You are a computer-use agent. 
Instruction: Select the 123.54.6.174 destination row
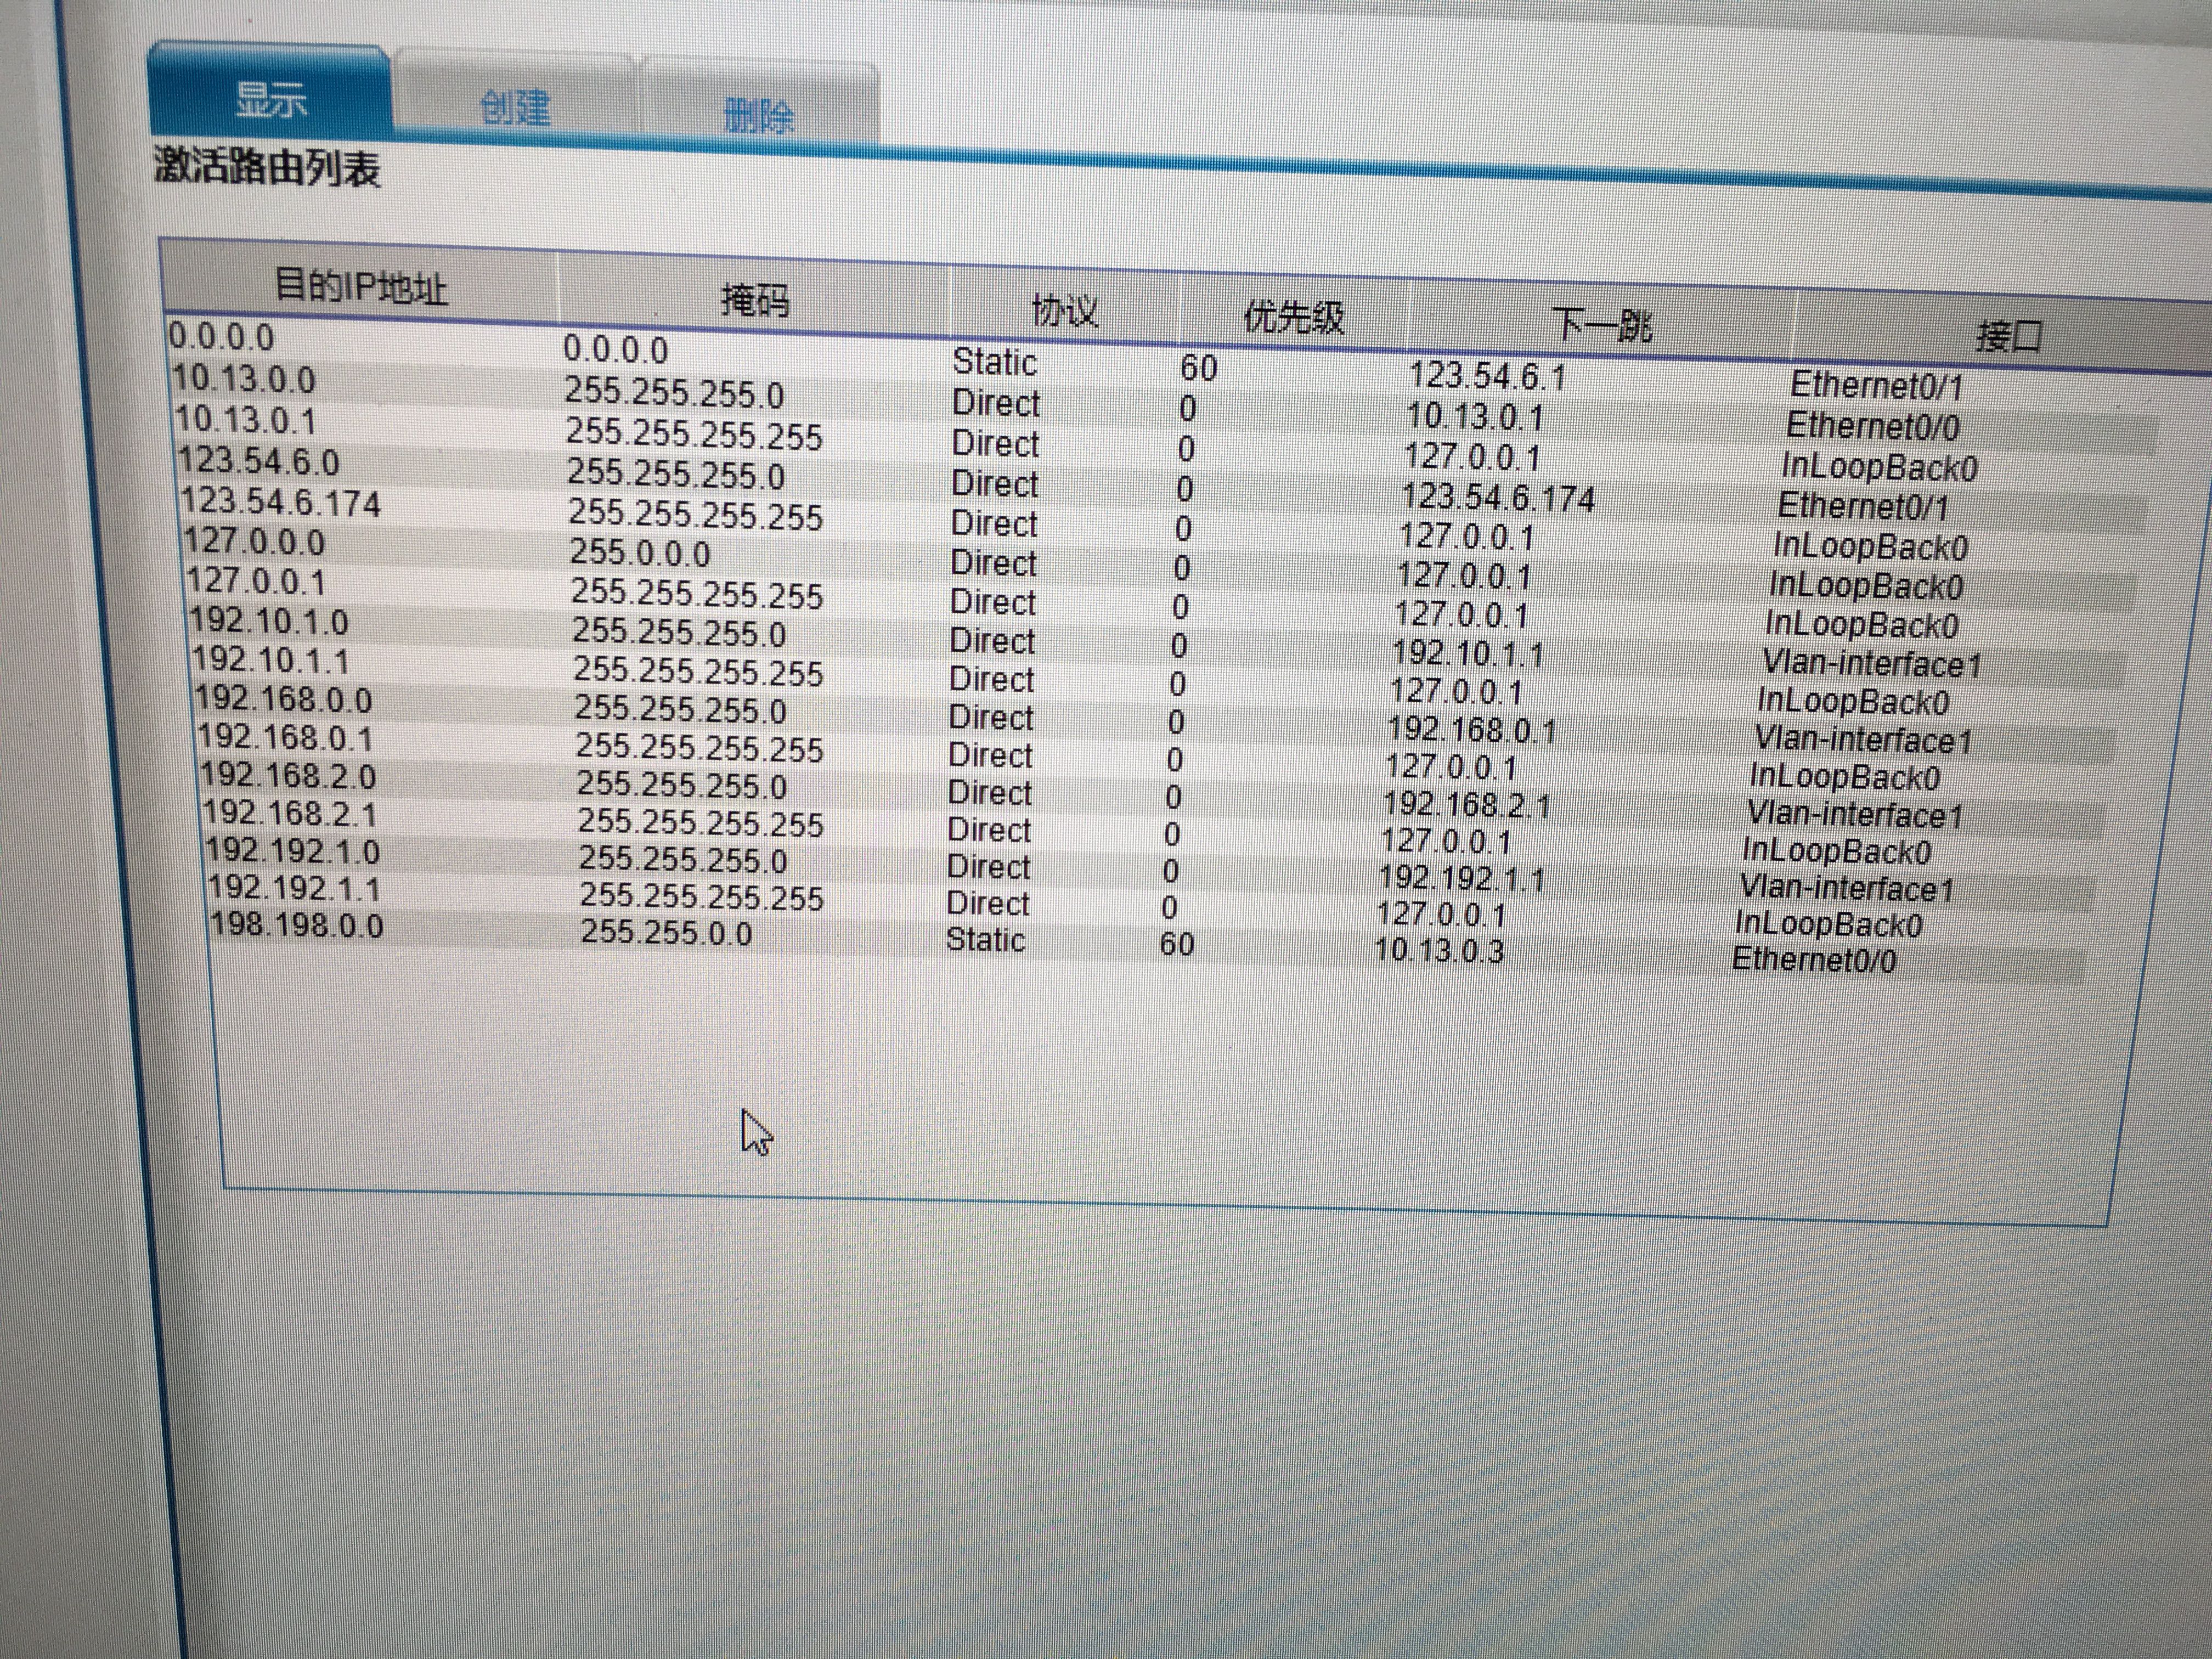click(281, 502)
